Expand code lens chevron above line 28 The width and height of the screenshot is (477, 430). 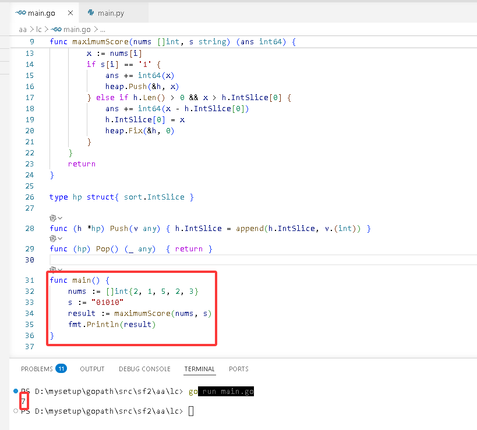point(60,218)
